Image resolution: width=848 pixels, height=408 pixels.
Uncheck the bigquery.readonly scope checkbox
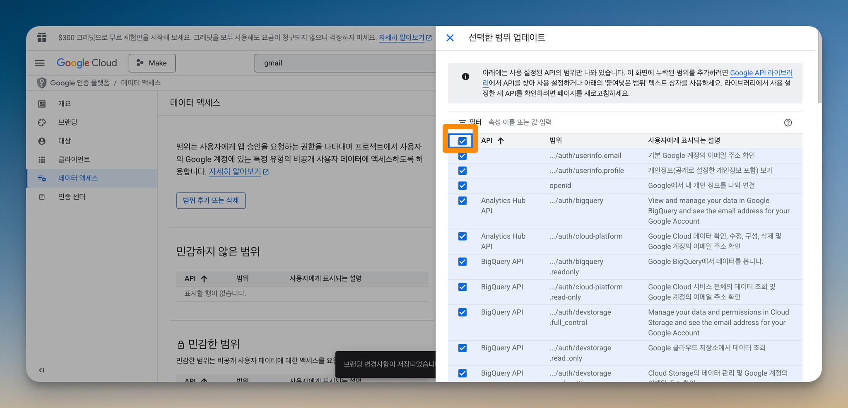(463, 262)
